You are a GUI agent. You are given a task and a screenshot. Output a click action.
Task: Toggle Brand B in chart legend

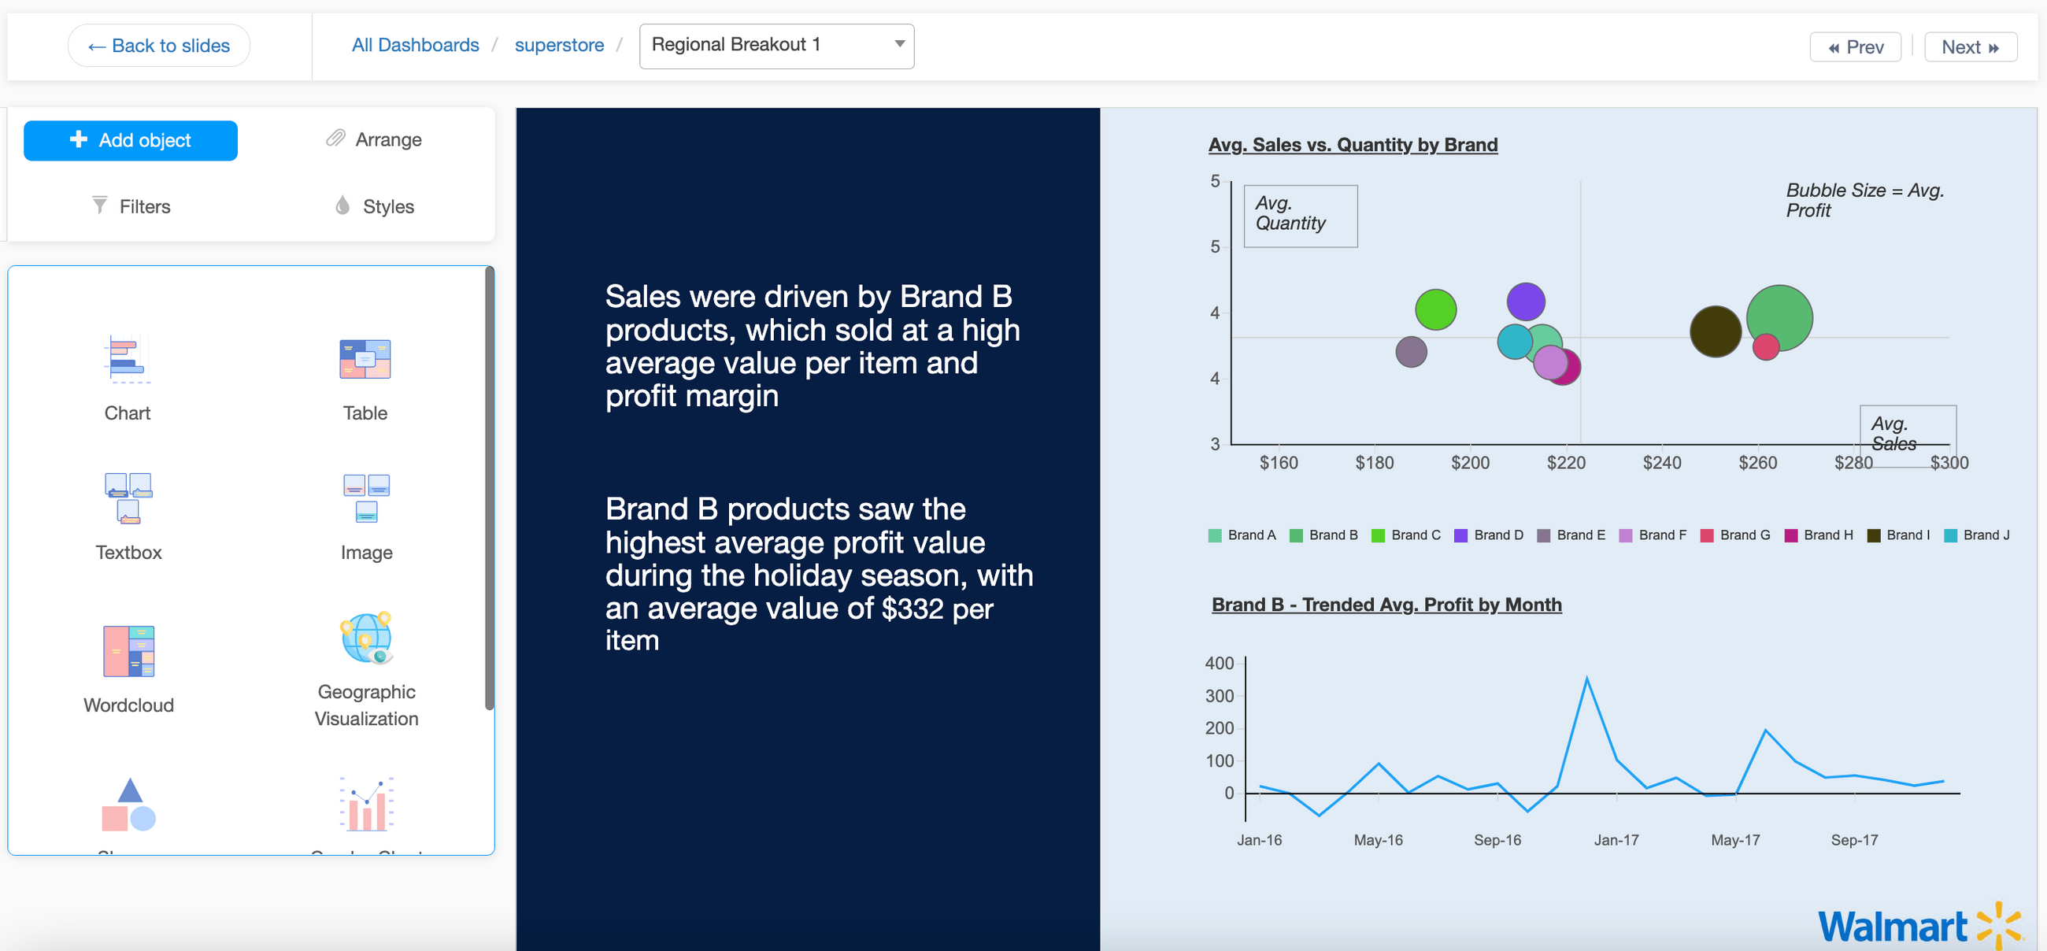1324,535
